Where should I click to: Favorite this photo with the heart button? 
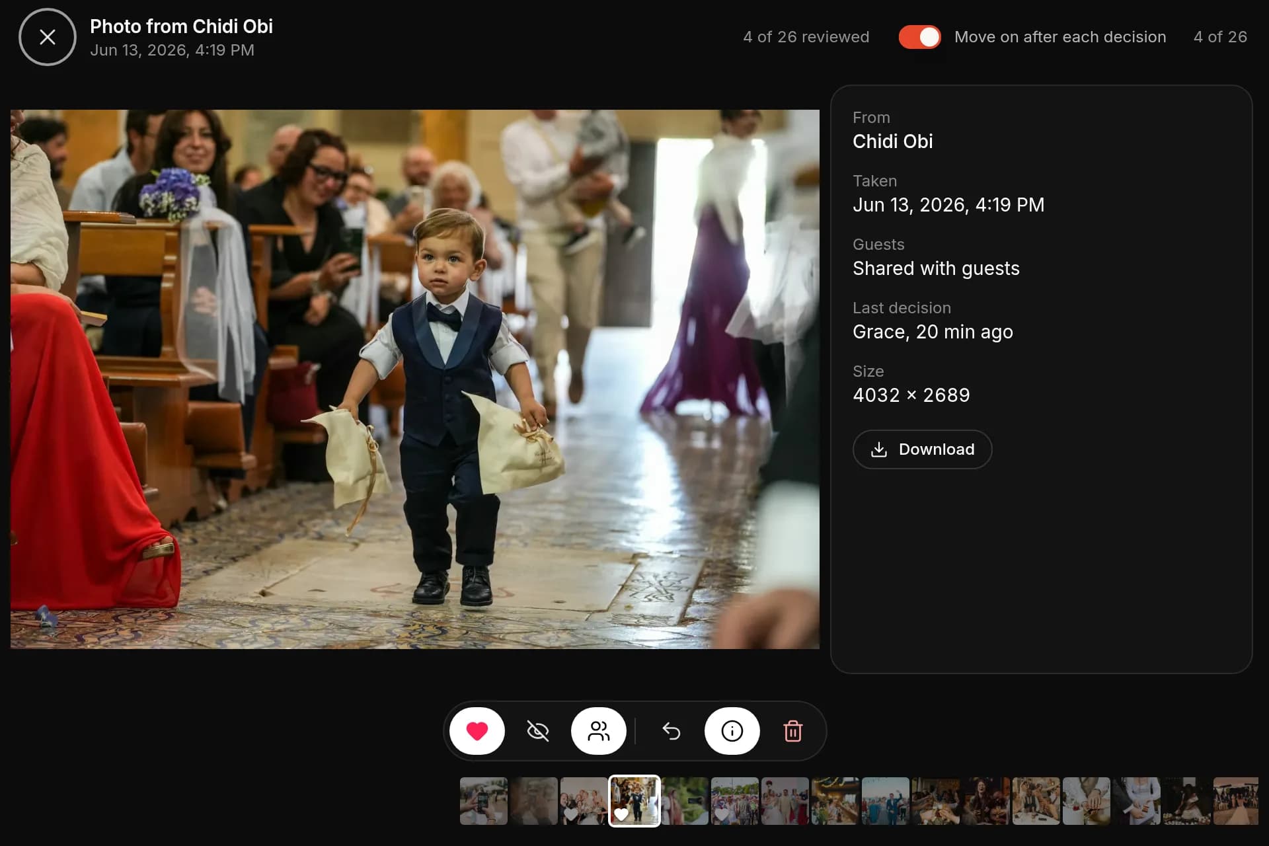(x=477, y=731)
